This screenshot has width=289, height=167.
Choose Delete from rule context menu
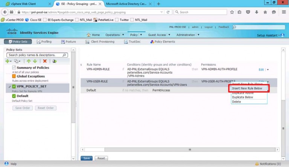point(236,102)
